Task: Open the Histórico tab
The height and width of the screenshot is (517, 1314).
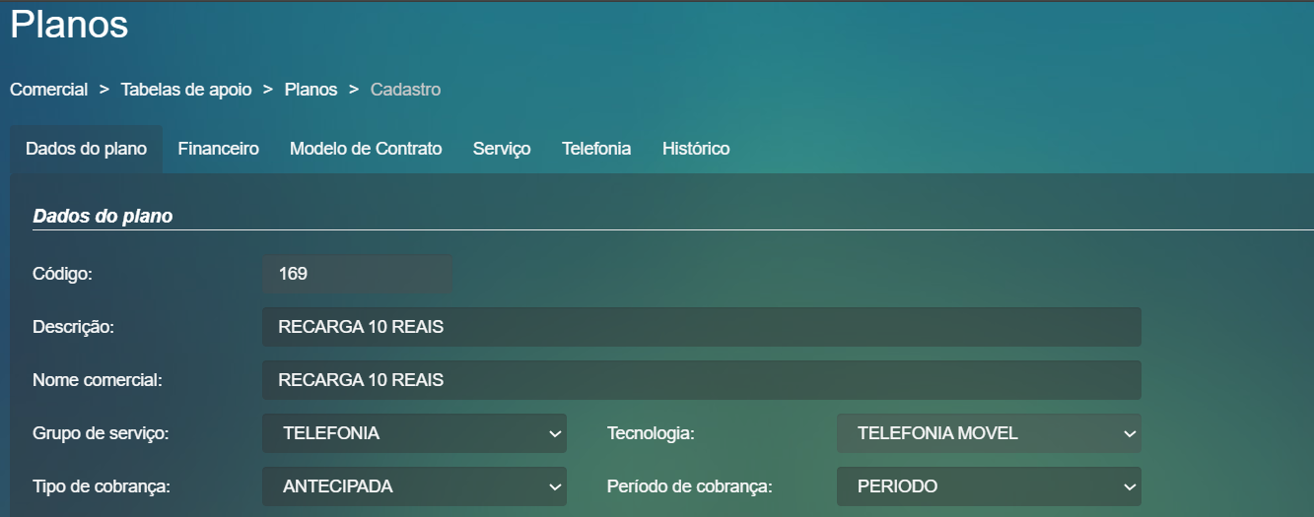Action: point(696,149)
